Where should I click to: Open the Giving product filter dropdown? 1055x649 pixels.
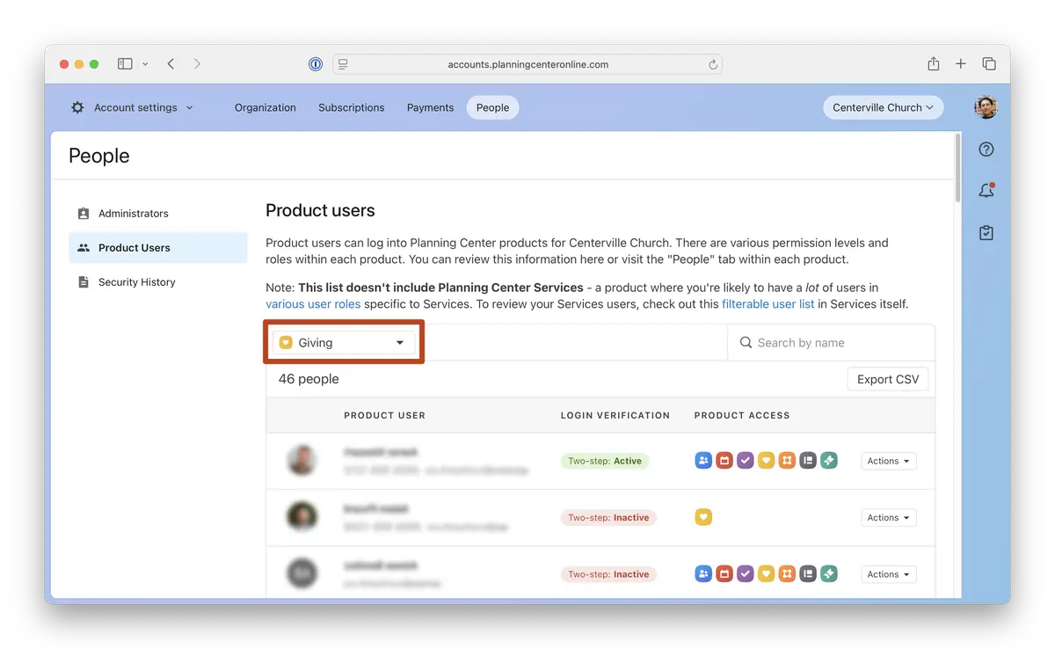click(x=344, y=343)
